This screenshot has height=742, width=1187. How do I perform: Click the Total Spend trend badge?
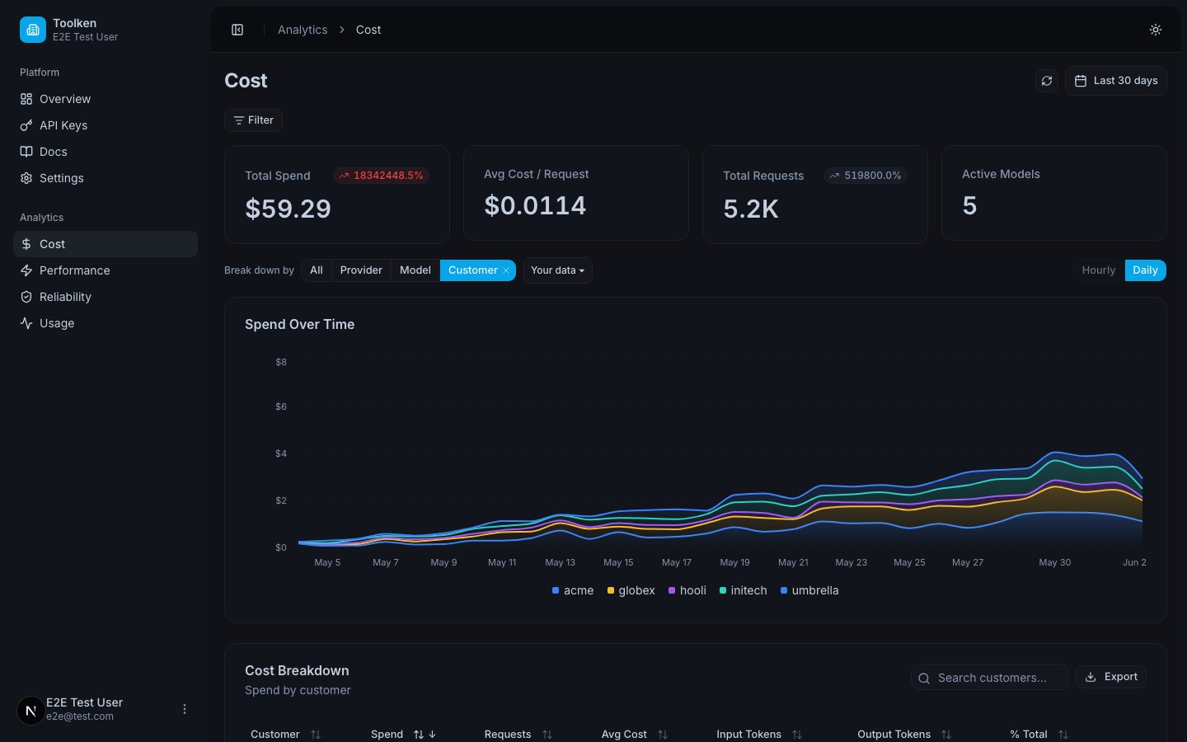[381, 176]
